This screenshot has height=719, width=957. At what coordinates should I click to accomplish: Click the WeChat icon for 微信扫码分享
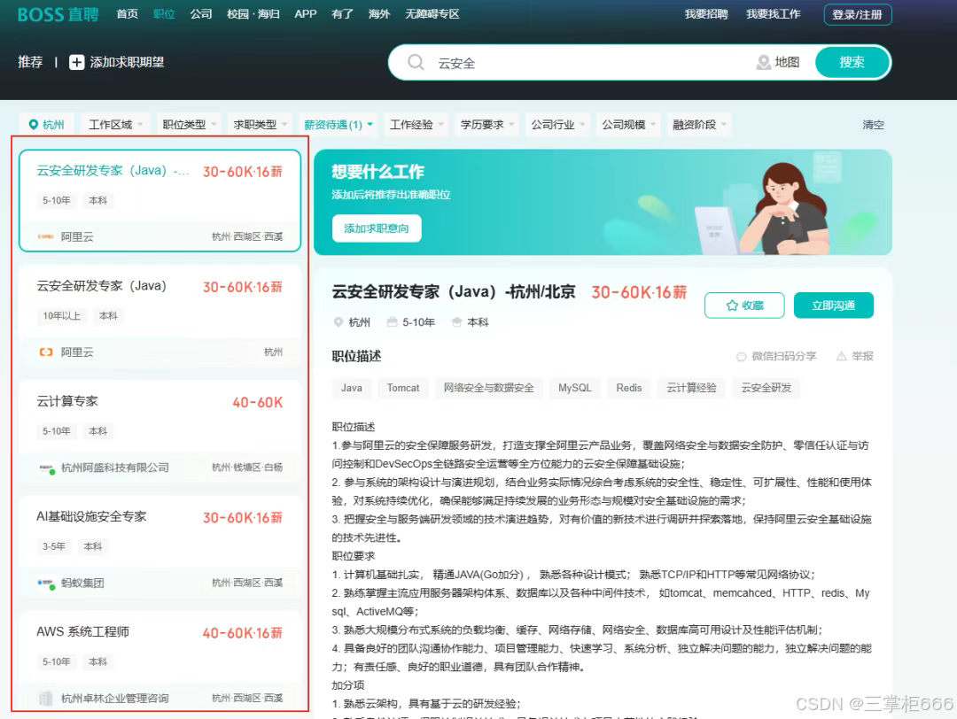pos(741,356)
